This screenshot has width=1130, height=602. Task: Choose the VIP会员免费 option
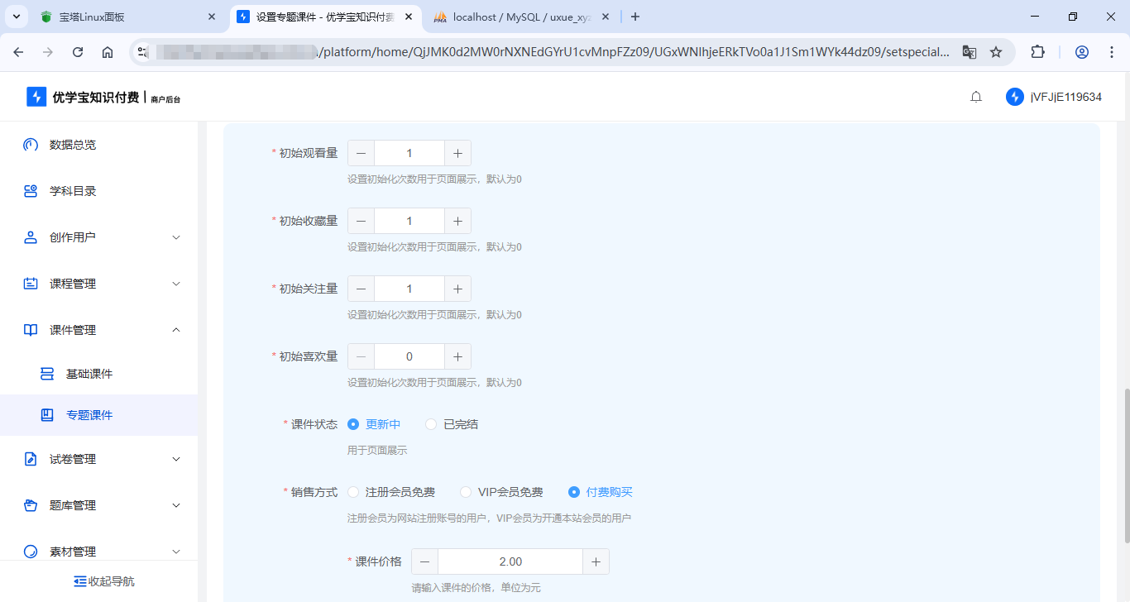[465, 491]
